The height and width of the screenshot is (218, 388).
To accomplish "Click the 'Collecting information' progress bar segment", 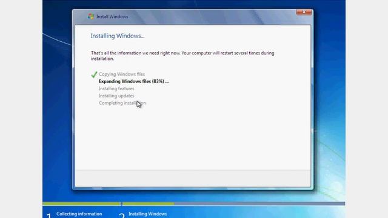I will point(81,203).
